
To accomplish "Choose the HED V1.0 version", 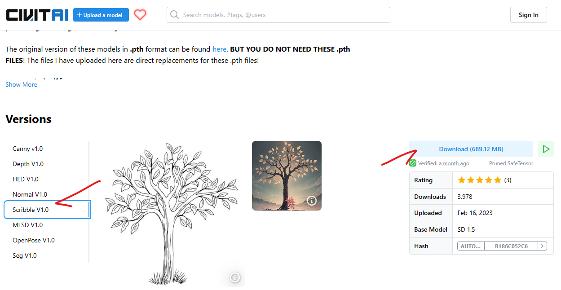I will click(x=26, y=179).
